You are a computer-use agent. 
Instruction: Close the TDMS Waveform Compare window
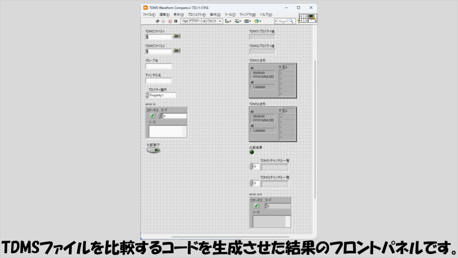coord(311,8)
